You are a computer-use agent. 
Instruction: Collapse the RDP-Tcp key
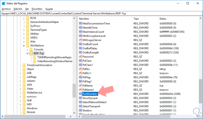27,53
